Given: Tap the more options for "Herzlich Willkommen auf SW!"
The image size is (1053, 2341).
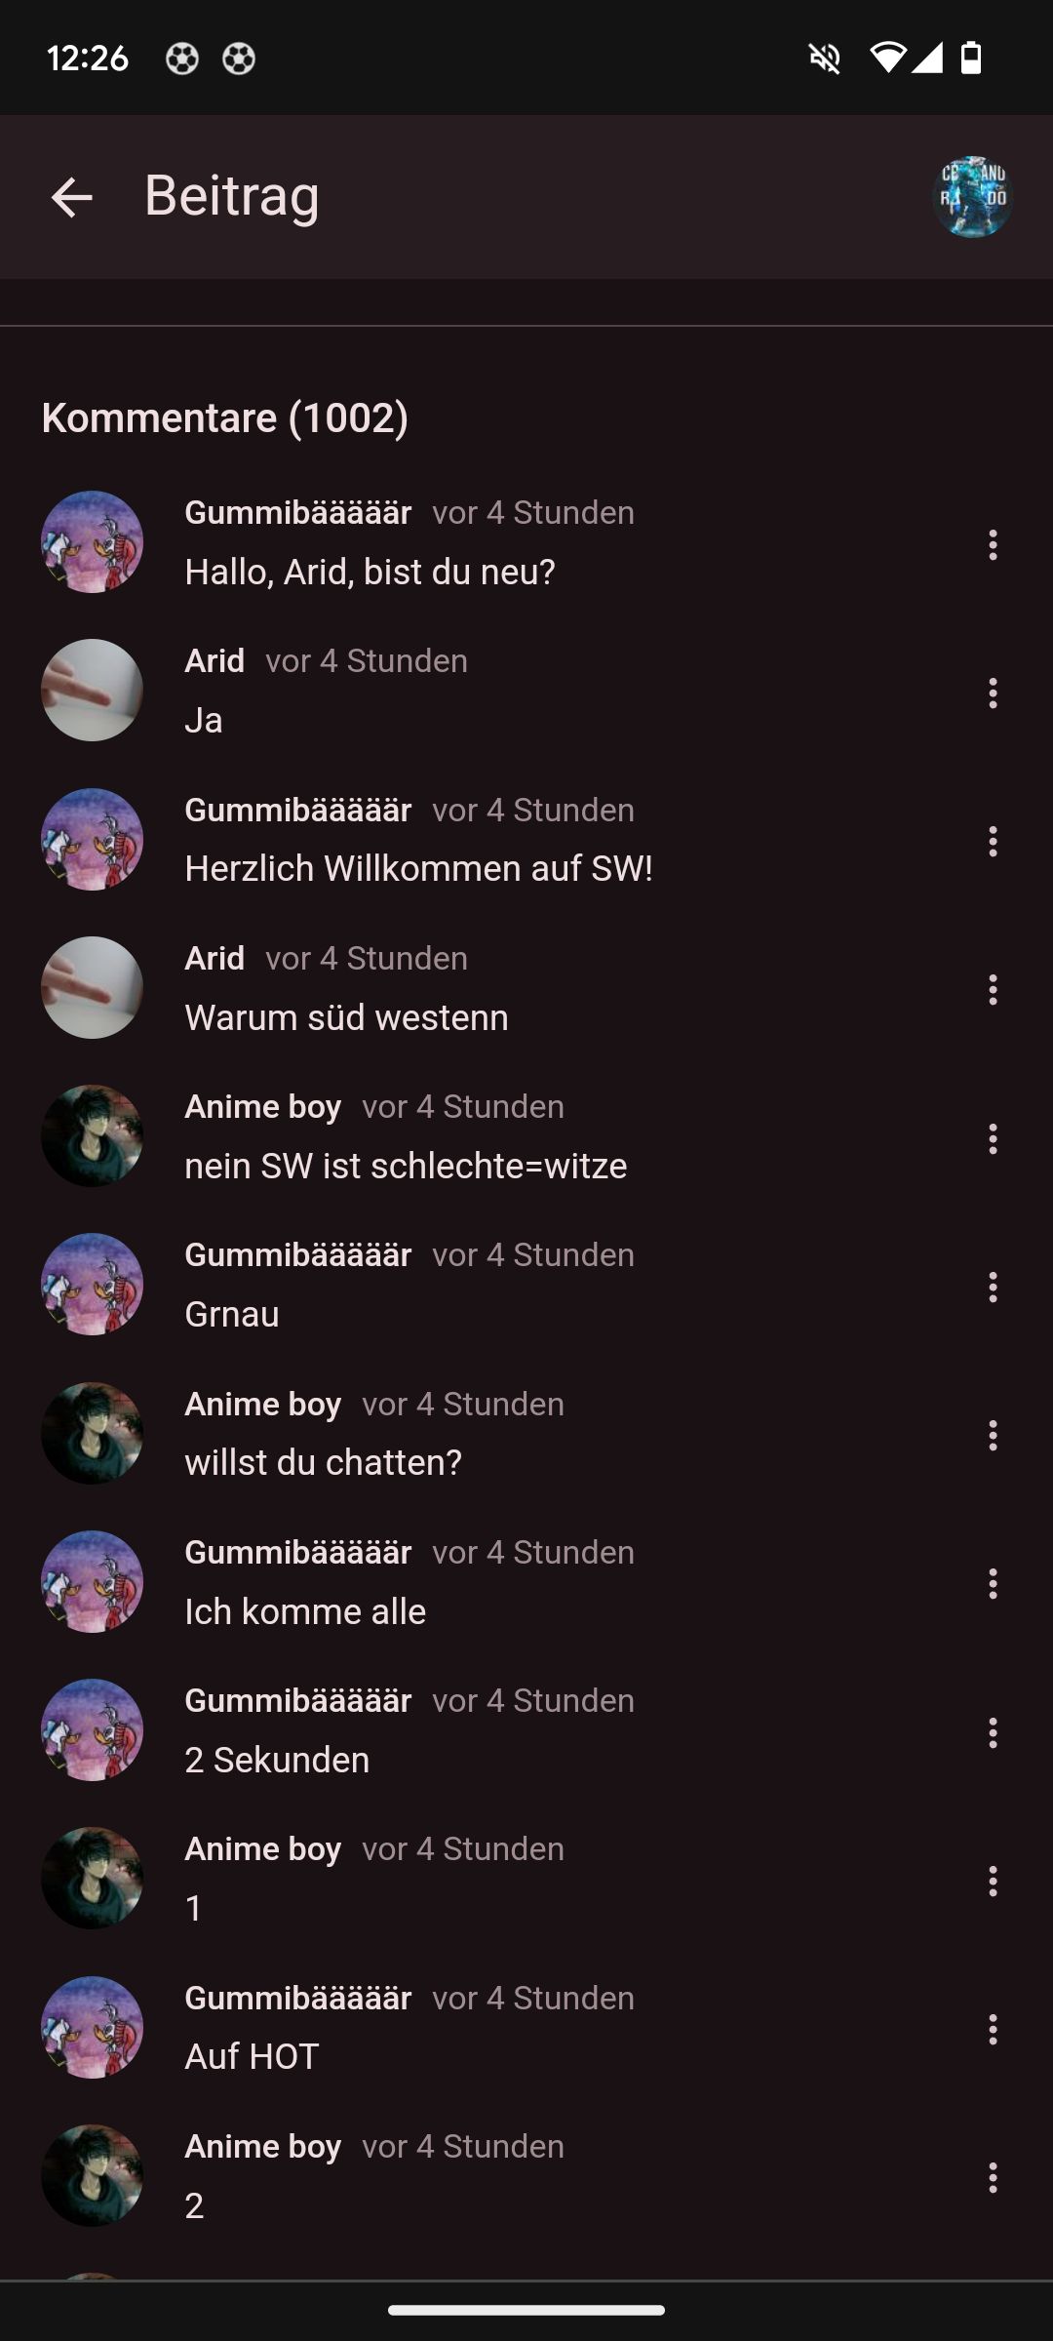Looking at the screenshot, I should (993, 841).
